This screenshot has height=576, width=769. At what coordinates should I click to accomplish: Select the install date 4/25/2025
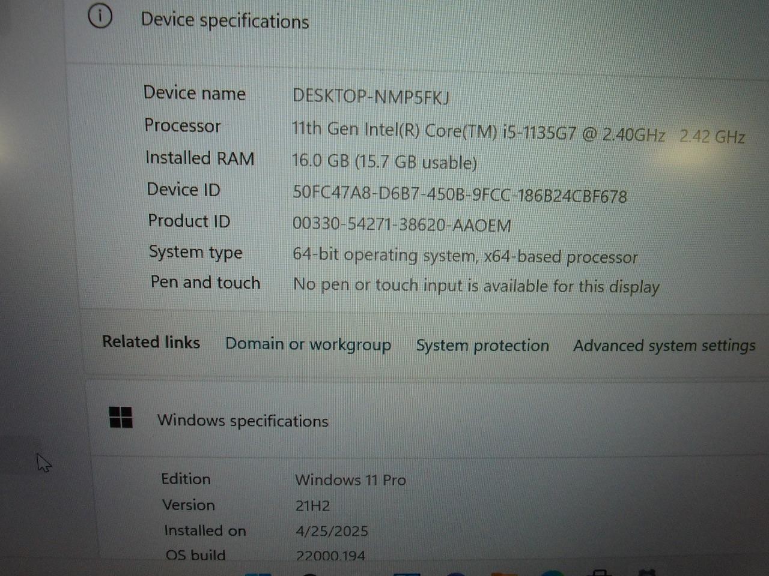(x=332, y=531)
